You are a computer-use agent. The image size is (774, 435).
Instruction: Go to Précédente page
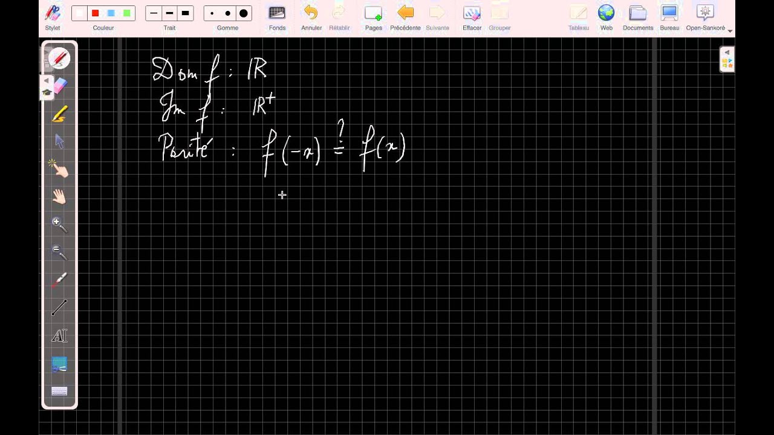(x=405, y=17)
